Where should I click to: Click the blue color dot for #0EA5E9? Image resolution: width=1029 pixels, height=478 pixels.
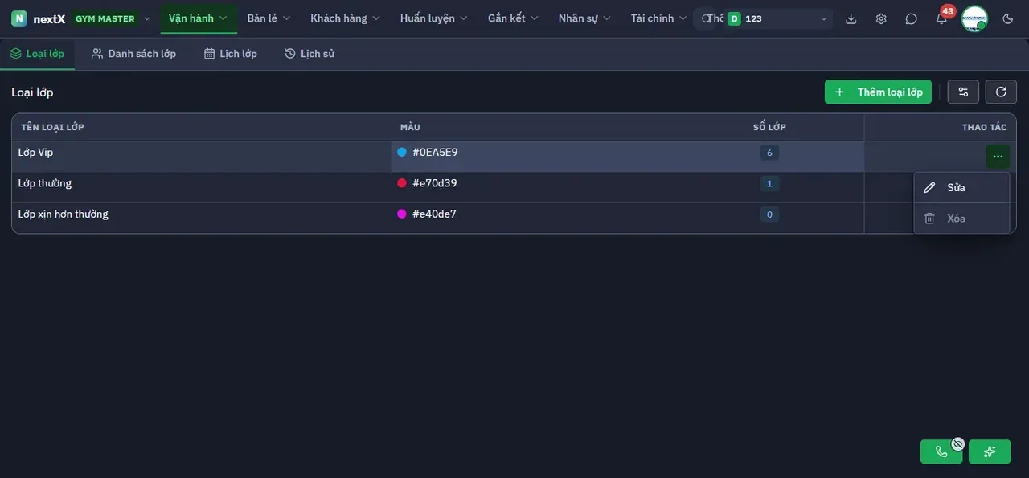(402, 152)
